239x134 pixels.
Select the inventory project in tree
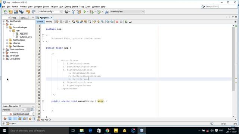[13, 52]
